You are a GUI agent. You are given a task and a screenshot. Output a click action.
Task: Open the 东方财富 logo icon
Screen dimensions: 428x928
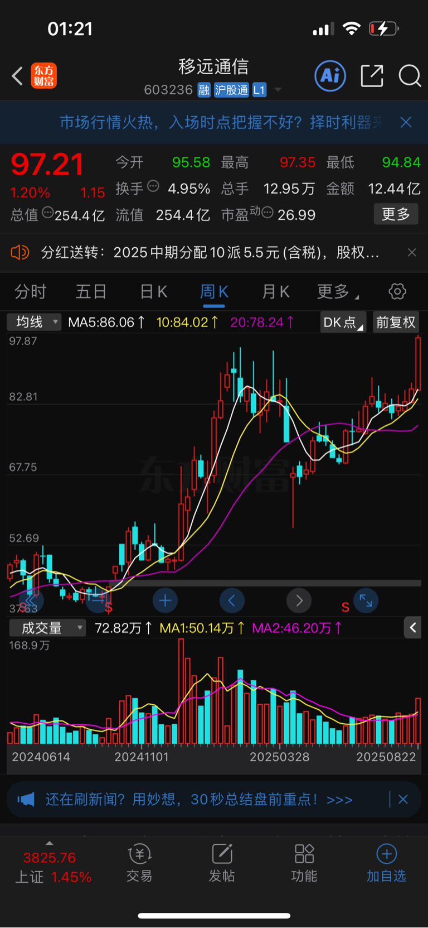(x=43, y=76)
